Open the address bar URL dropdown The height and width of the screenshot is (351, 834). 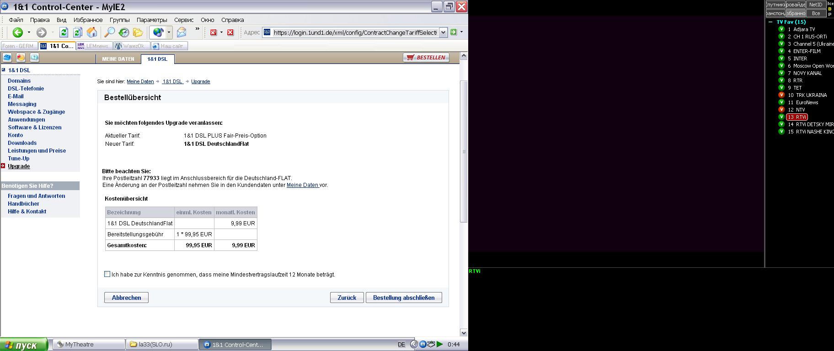tap(443, 32)
